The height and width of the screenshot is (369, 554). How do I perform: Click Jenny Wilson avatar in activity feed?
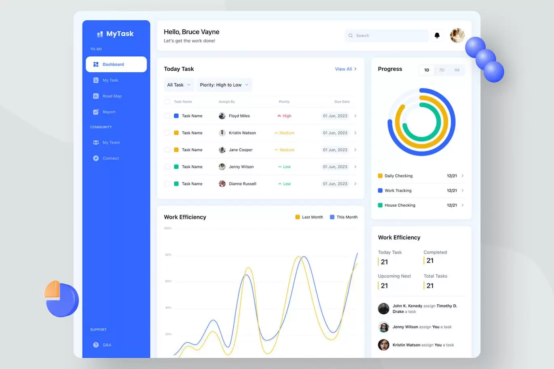[383, 327]
